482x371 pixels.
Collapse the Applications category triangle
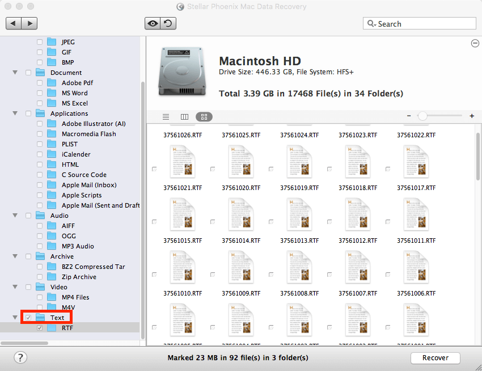coord(15,113)
